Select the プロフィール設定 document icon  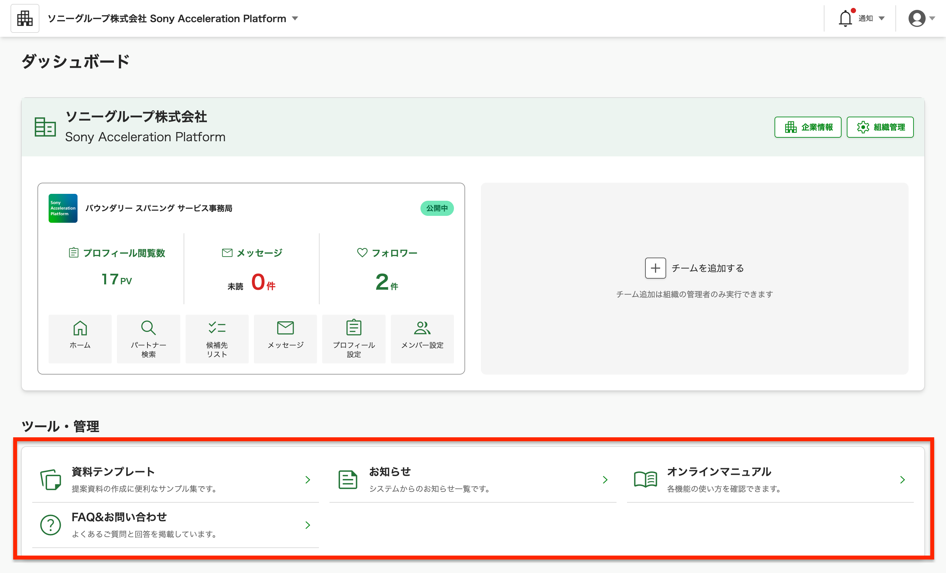353,328
